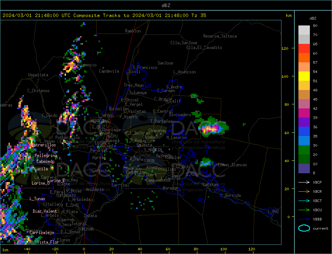332x254 pixels.
Task: Click the 'Carrizalejo' map label
Action: coord(42,233)
